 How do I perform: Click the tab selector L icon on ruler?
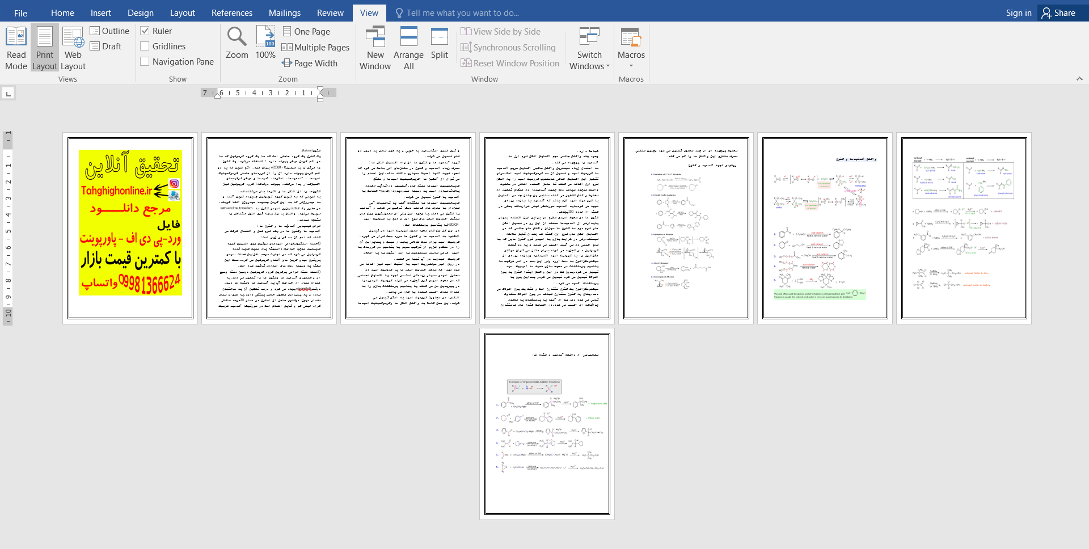pyautogui.click(x=8, y=93)
